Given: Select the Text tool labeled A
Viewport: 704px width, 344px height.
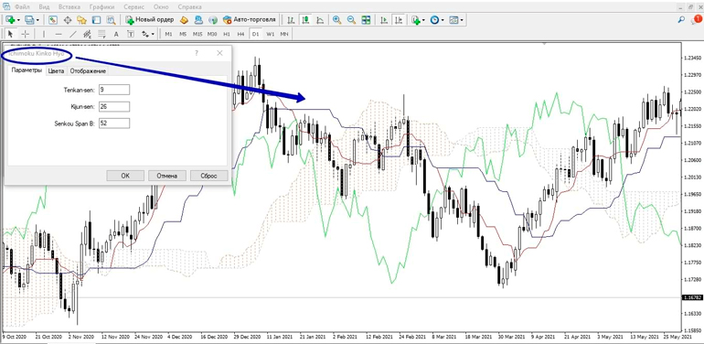Looking at the screenshot, I should pos(116,34).
